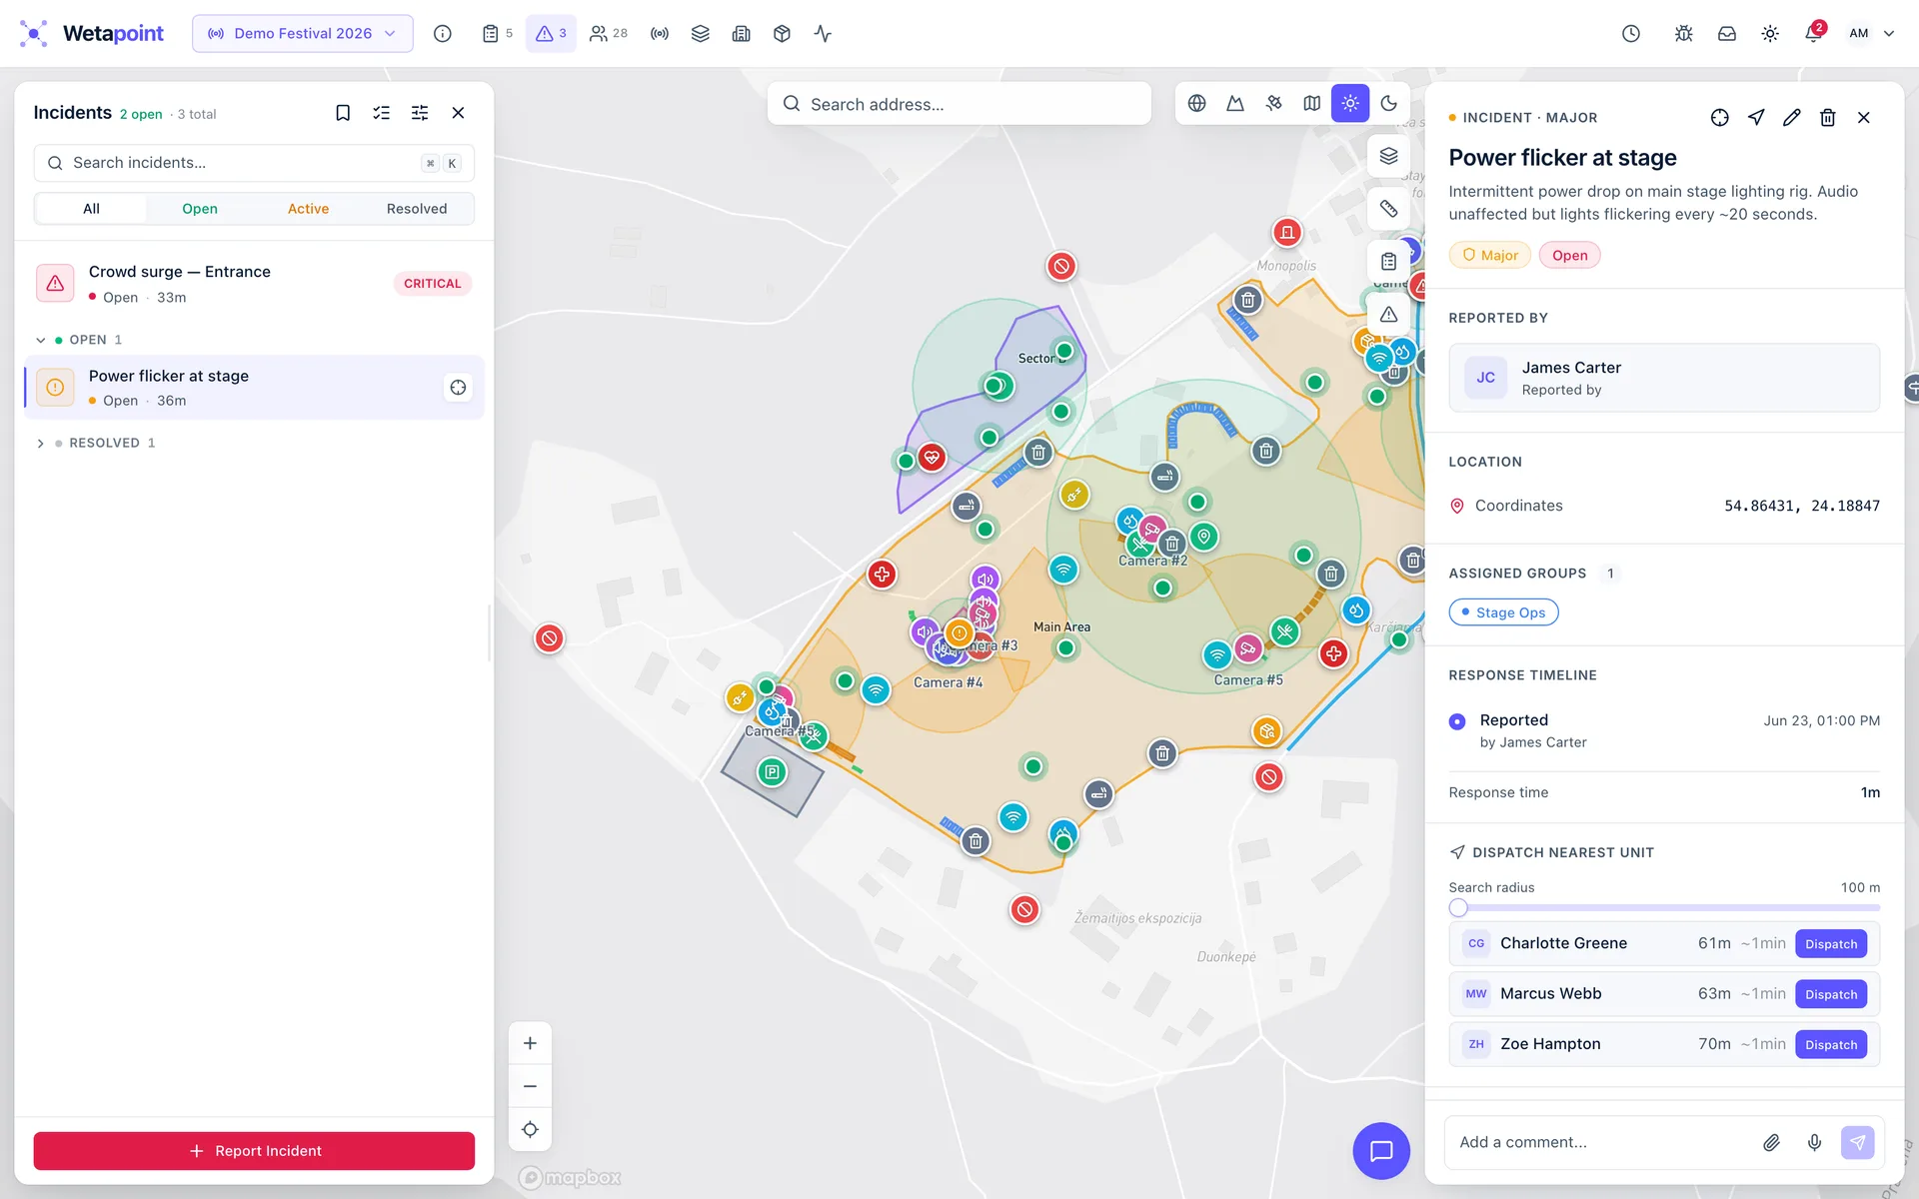The width and height of the screenshot is (1919, 1199).
Task: Switch to dark mode with the moon style toggle
Action: pyautogui.click(x=1388, y=103)
